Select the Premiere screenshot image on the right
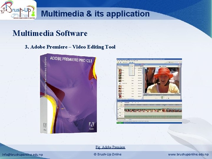Viewport: 212px width, 159px height. [149, 91]
